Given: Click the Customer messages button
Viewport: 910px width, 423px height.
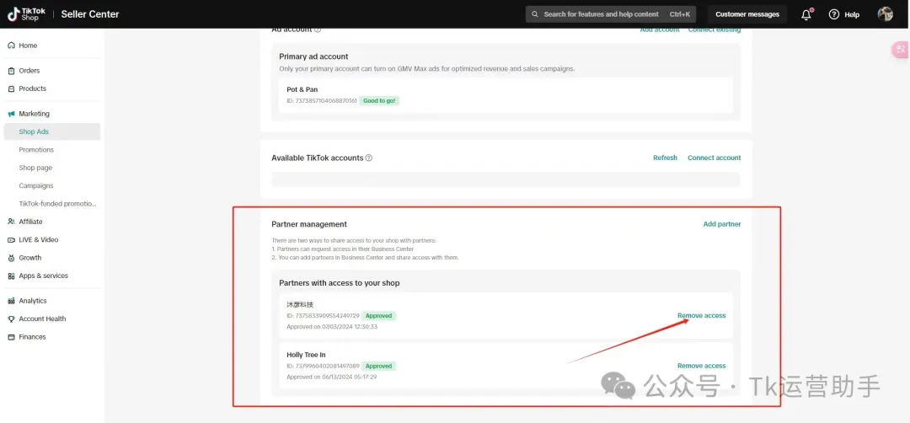Looking at the screenshot, I should [x=746, y=14].
